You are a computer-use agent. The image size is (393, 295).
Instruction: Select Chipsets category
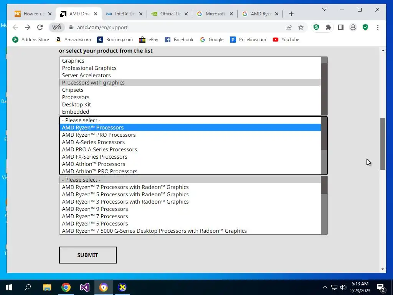pos(190,90)
